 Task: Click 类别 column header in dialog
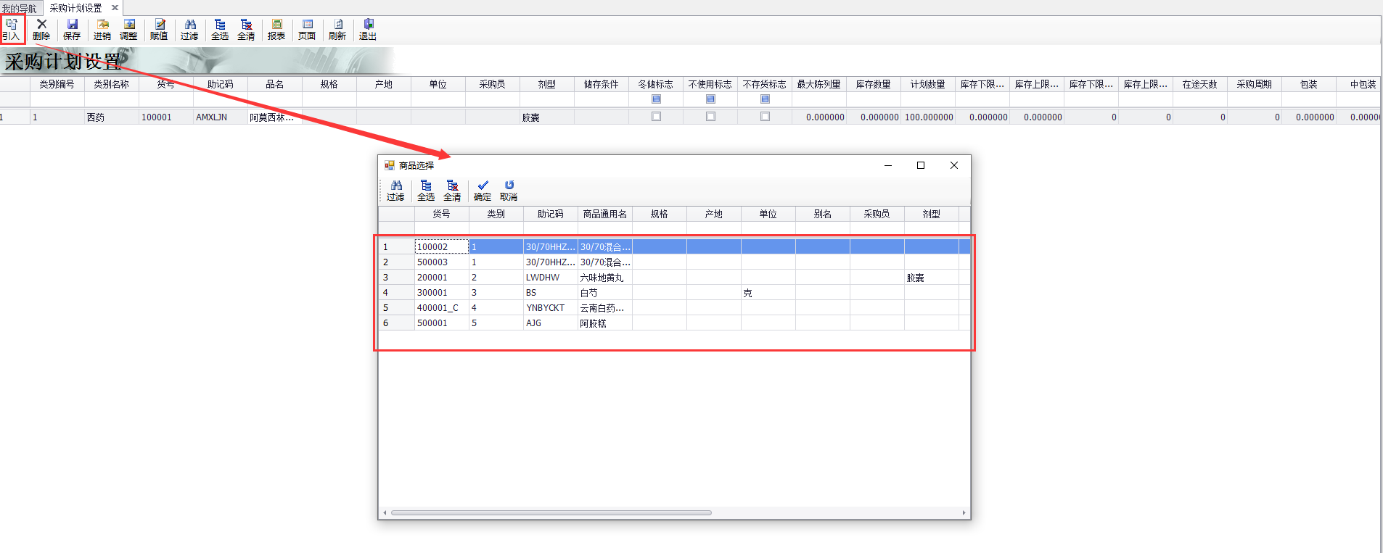[496, 214]
